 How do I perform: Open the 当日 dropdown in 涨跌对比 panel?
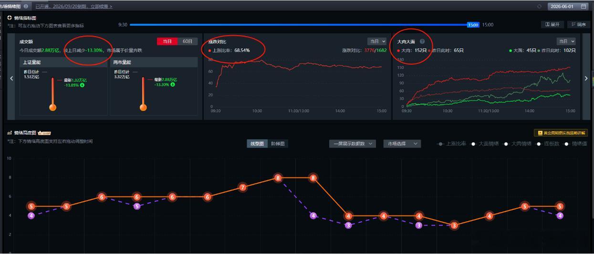point(376,41)
